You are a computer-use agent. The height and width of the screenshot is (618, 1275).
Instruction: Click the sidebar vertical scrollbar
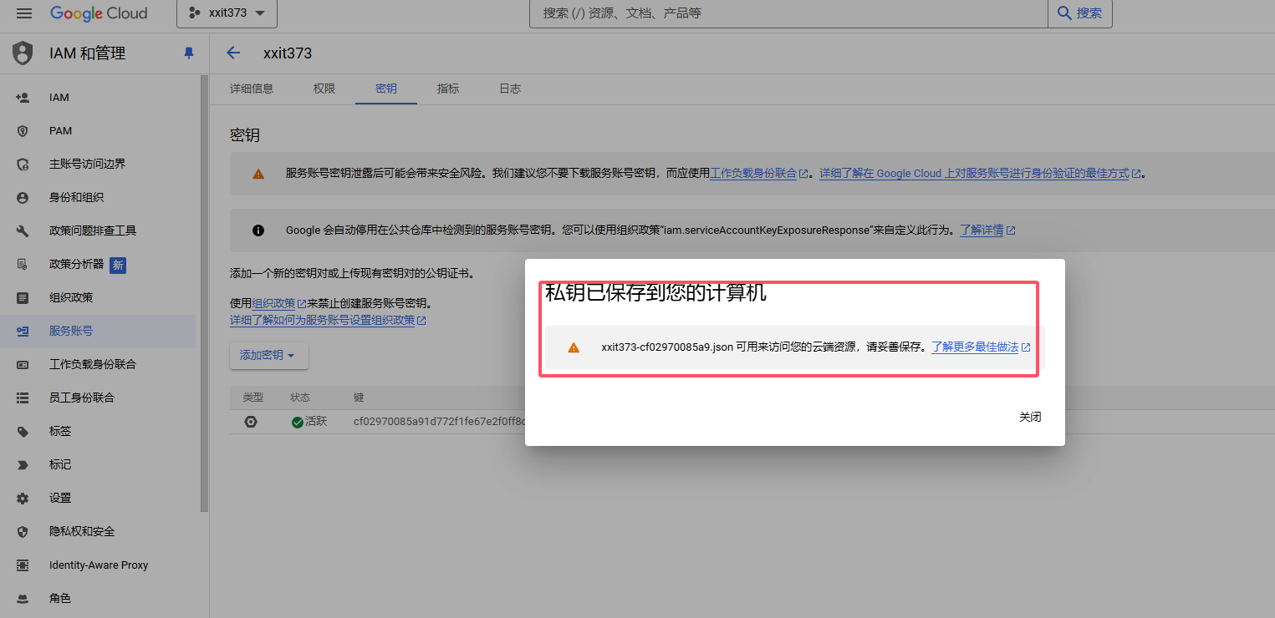pos(205,292)
